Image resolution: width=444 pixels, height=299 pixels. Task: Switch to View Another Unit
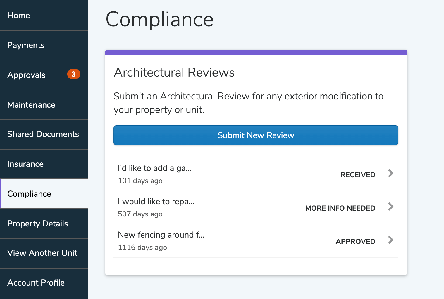click(42, 253)
